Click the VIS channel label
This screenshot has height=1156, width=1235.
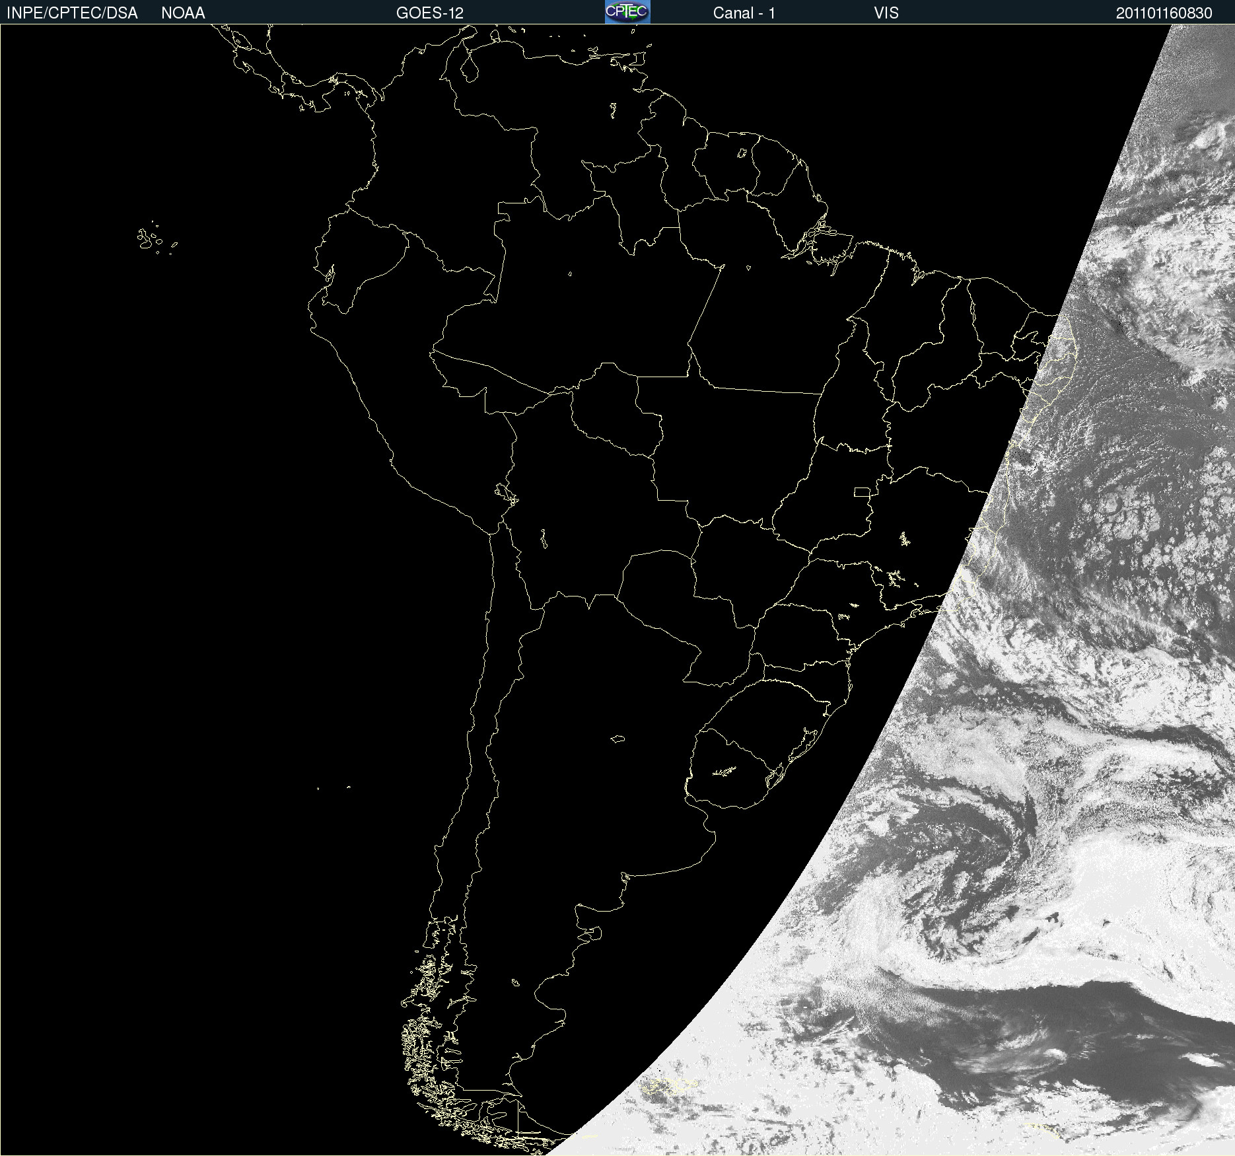pyautogui.click(x=886, y=13)
